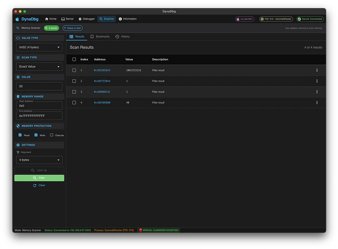Click the Memory Protection shield icon
Image resolution: width=338 pixels, height=249 pixels.
click(18, 125)
